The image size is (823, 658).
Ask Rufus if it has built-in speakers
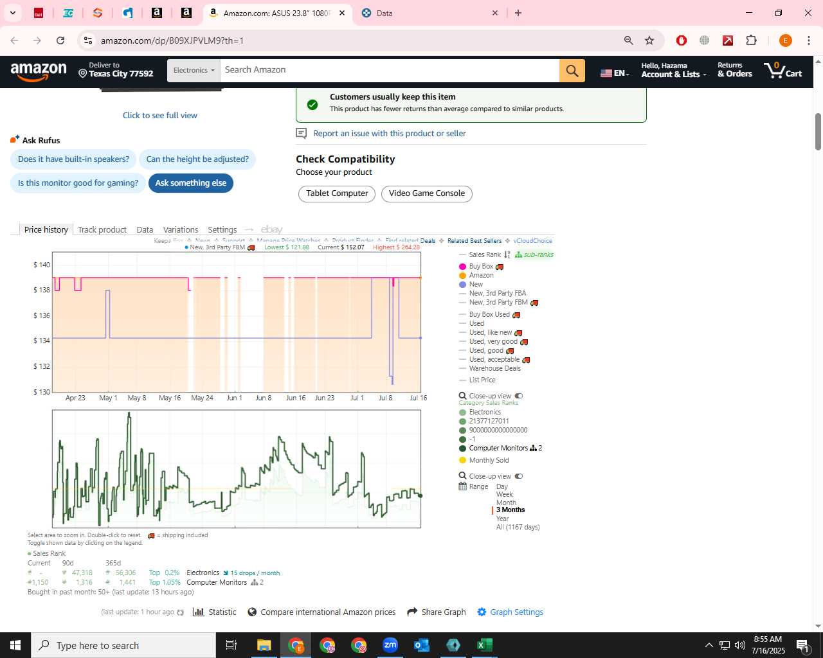(73, 159)
